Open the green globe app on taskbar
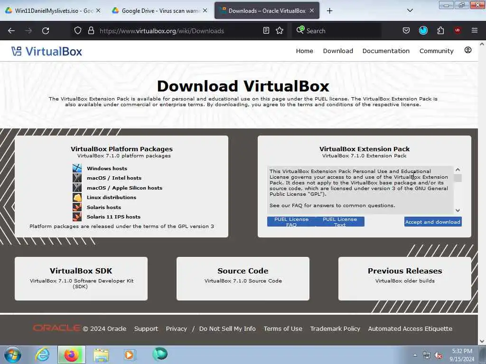 [160, 354]
